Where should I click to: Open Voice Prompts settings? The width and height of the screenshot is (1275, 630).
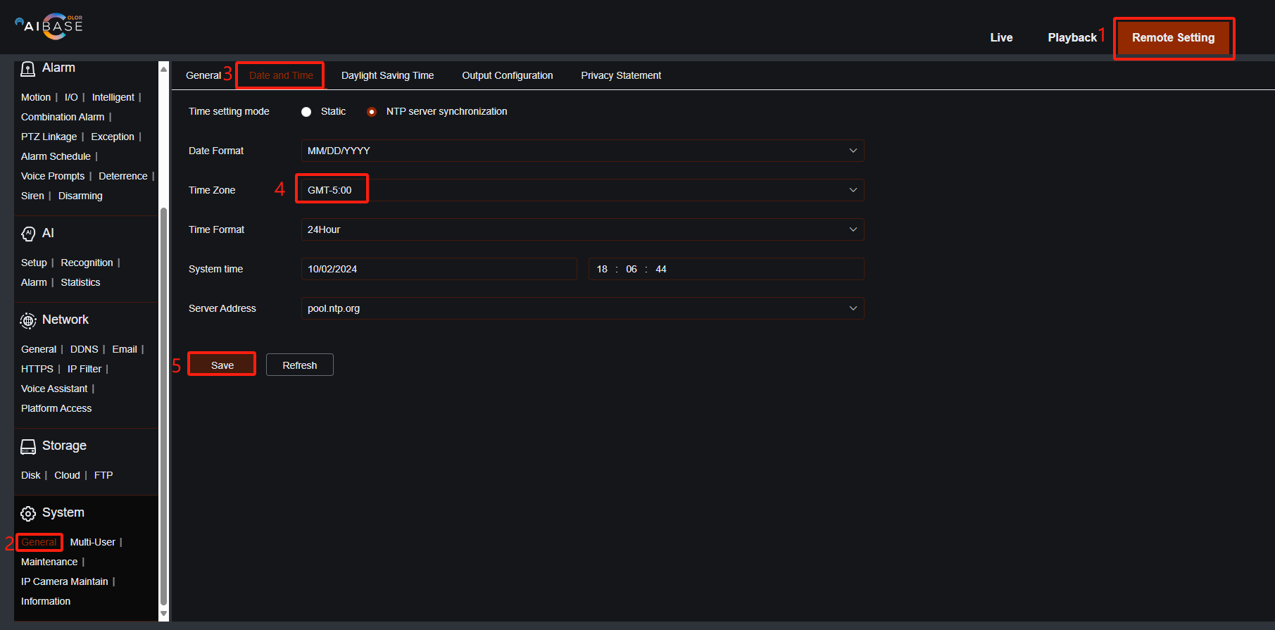point(53,176)
